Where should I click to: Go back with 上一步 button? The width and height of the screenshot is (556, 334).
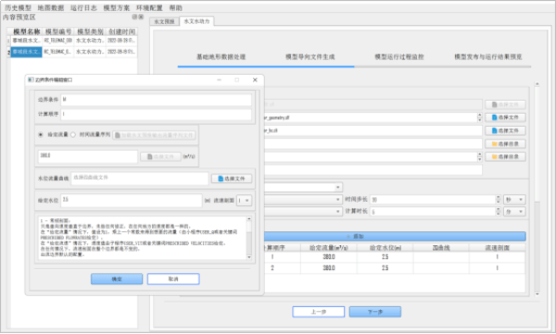point(319,312)
